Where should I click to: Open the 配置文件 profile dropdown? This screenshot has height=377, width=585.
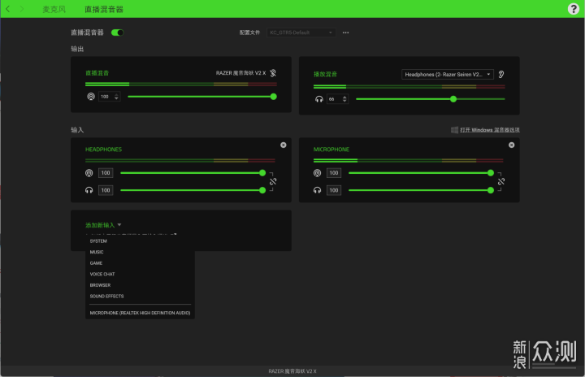[x=301, y=32]
